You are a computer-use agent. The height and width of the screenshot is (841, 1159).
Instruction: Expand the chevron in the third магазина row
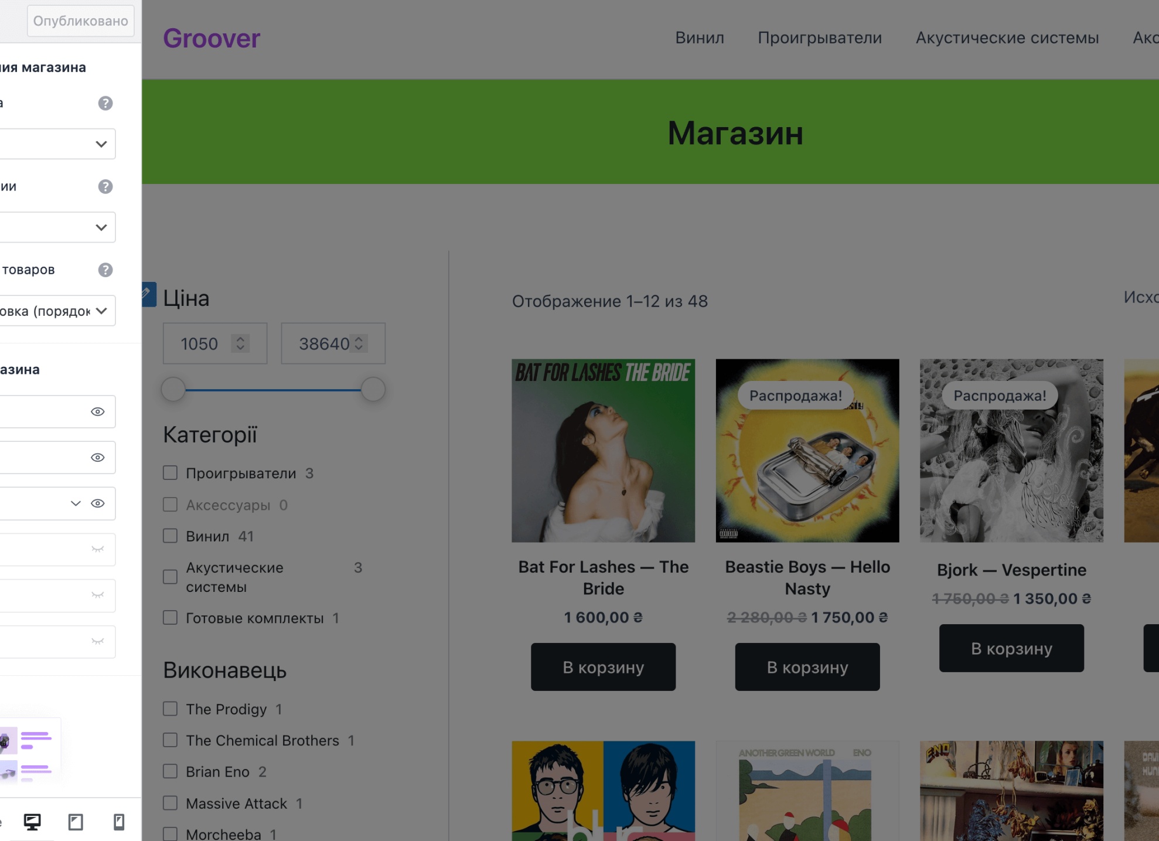click(x=76, y=503)
